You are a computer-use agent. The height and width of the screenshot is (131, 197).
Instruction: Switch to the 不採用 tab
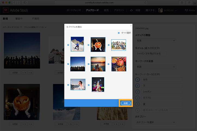[35, 19]
